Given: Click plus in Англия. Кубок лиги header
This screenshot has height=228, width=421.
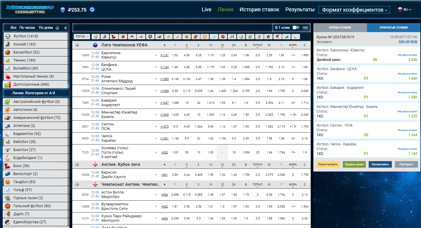Looking at the screenshot, I should pos(164,164).
